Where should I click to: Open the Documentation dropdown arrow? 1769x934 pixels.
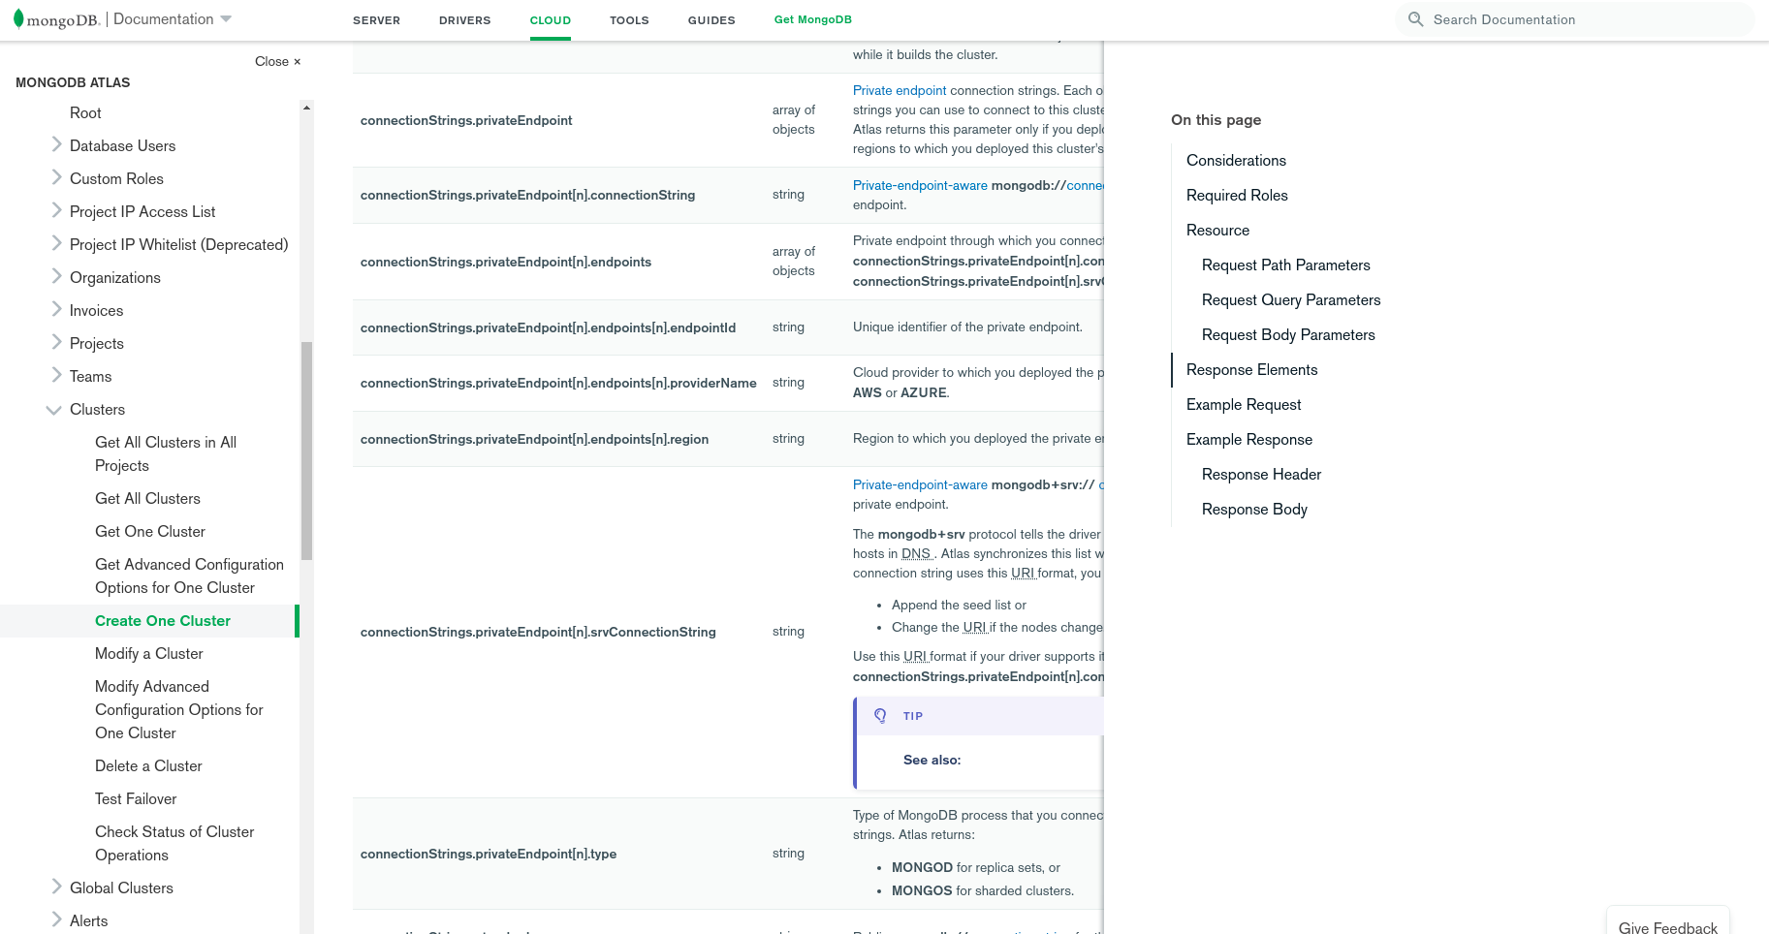click(226, 19)
